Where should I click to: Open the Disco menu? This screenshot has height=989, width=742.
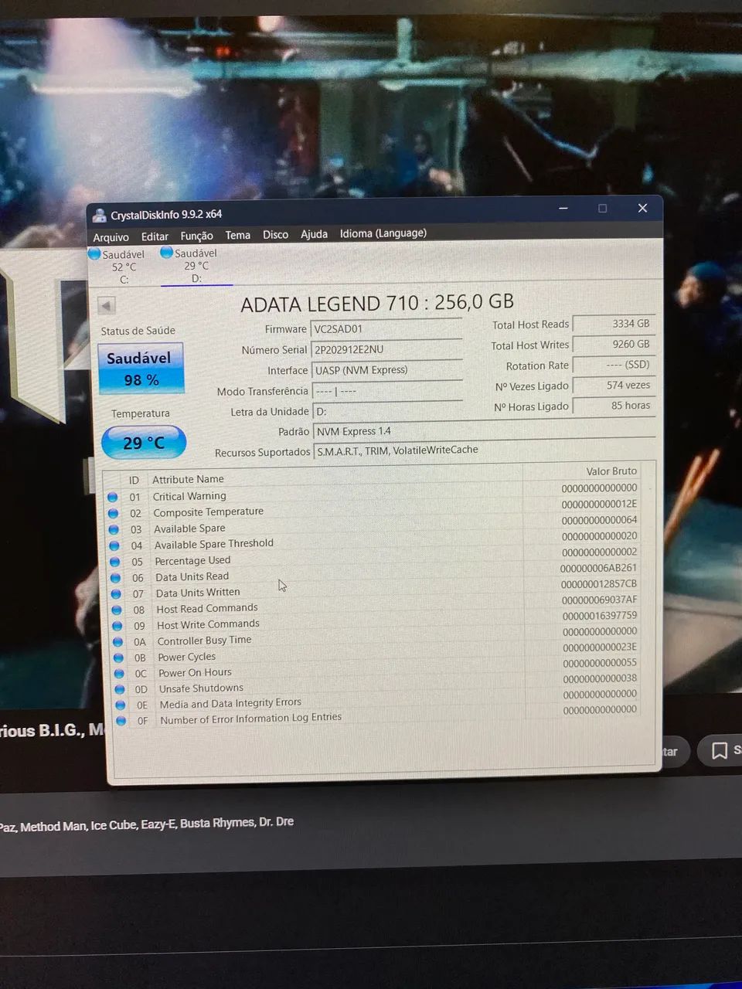tap(275, 234)
